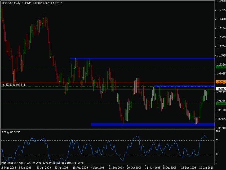Select the upper blue resistance zone rectangle
Image resolution: width=226 pixels, height=170 pixels.
142,58
